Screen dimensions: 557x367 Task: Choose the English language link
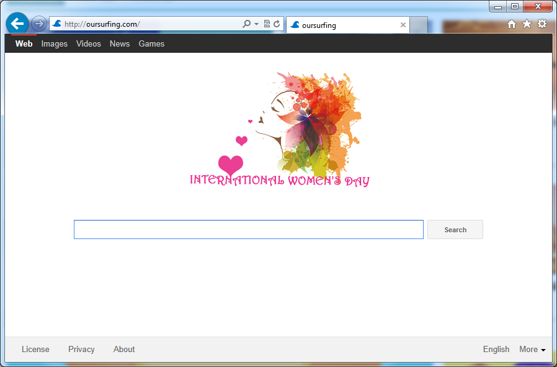click(496, 349)
